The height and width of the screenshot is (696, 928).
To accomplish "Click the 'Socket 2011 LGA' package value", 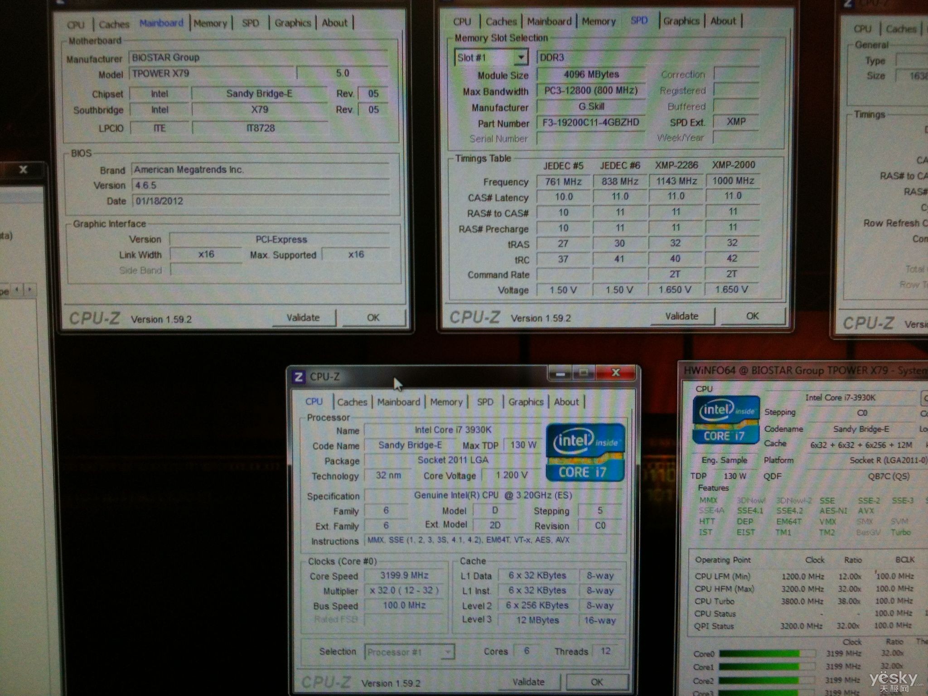I will [453, 460].
